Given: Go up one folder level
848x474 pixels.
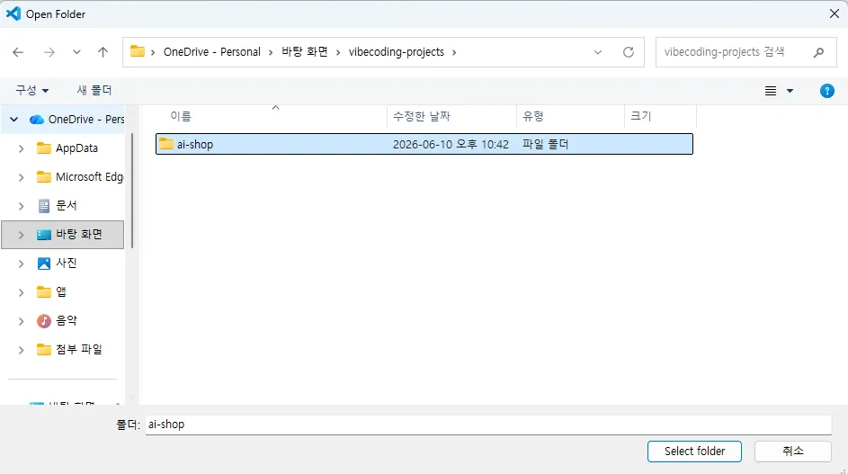Looking at the screenshot, I should click(x=103, y=52).
